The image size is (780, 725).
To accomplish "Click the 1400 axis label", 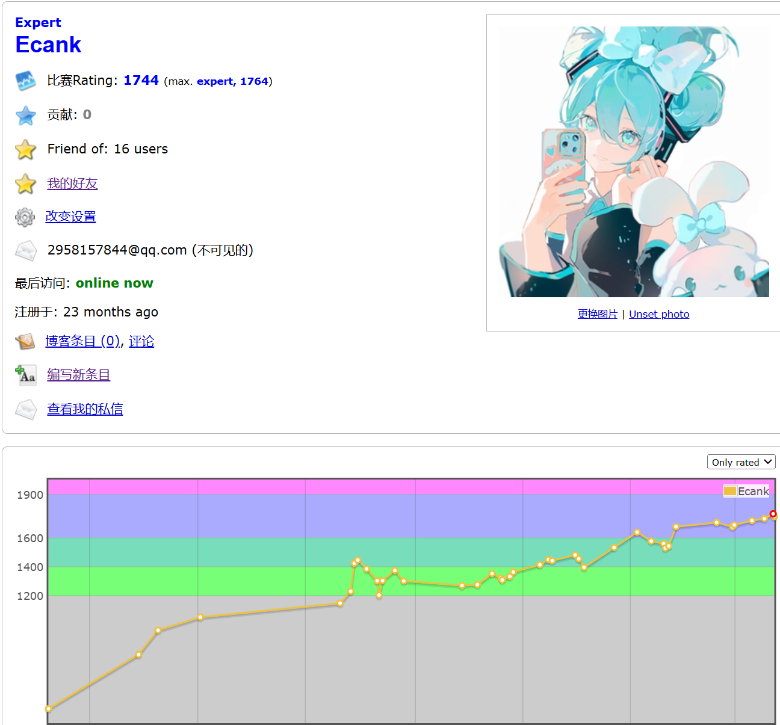I will 30,567.
